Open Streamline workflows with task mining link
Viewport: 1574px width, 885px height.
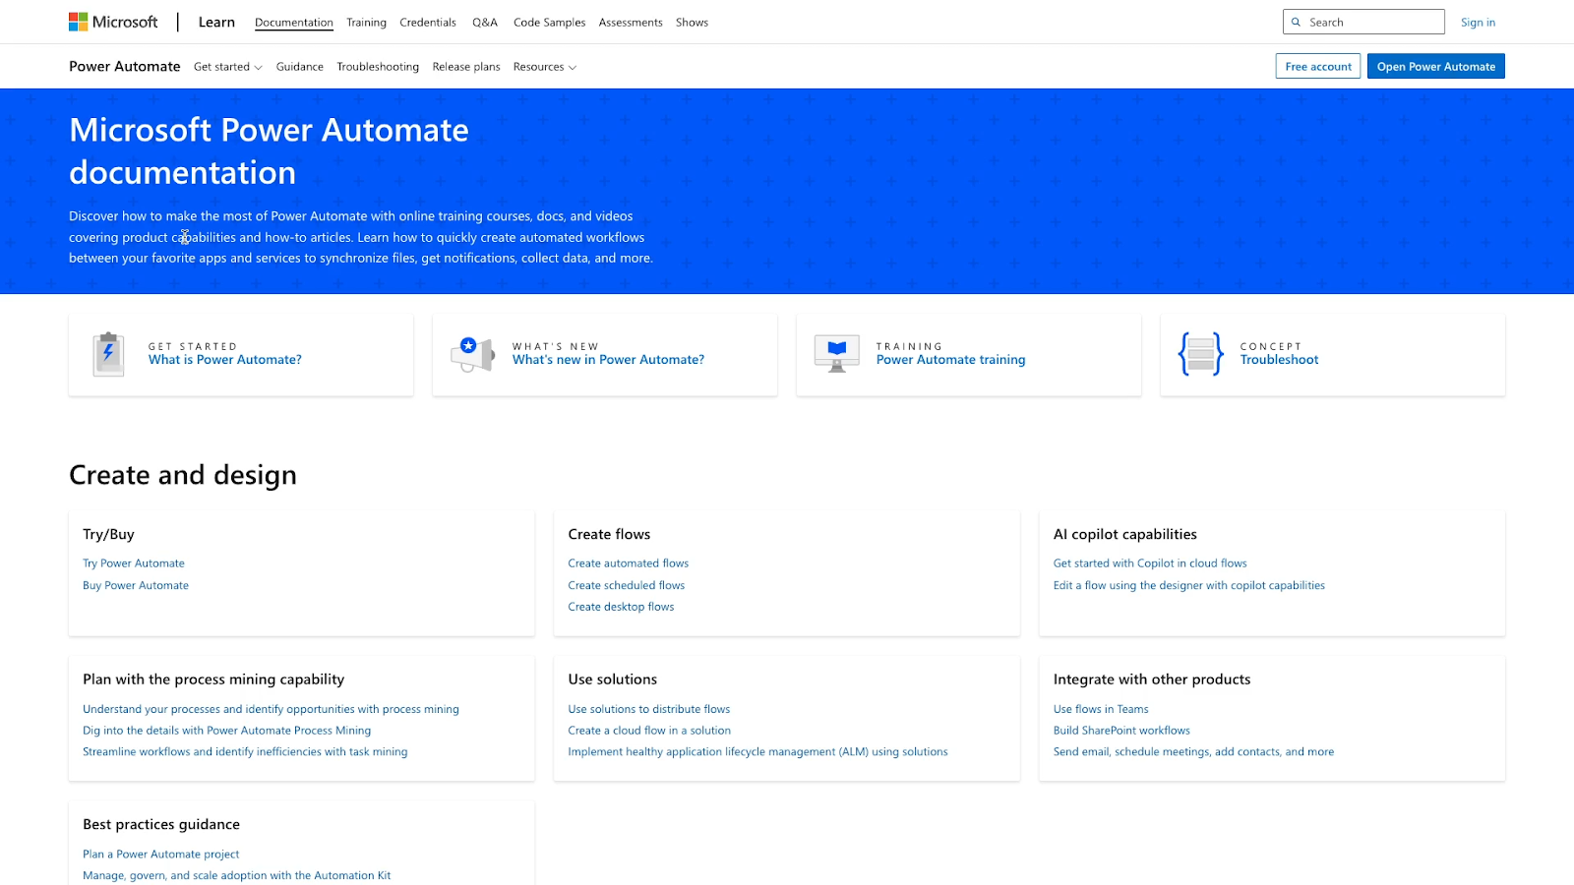245,752
